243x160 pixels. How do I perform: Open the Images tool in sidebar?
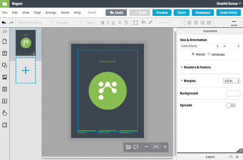[x=5, y=77]
